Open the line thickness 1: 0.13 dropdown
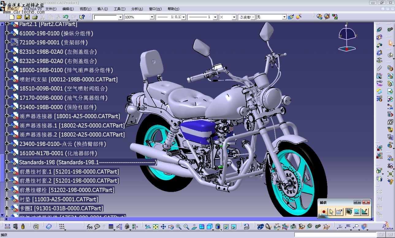This screenshot has height=238, width=395. (184, 17)
